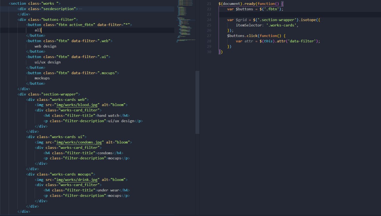Open the img/works/drink.jpg link
The width and height of the screenshot is (381, 216).
point(77,180)
